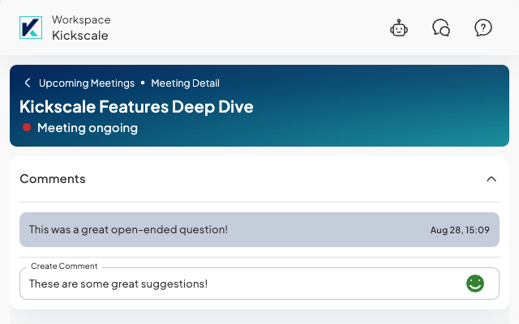Image resolution: width=519 pixels, height=324 pixels.
Task: Select the Meeting Detail breadcrumb
Action: click(x=185, y=83)
